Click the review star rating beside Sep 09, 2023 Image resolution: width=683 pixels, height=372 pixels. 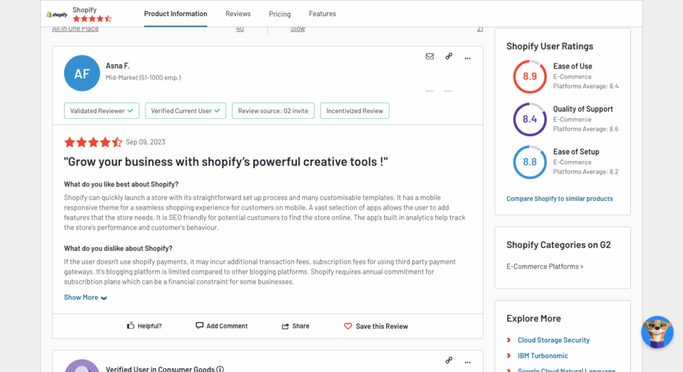point(93,142)
